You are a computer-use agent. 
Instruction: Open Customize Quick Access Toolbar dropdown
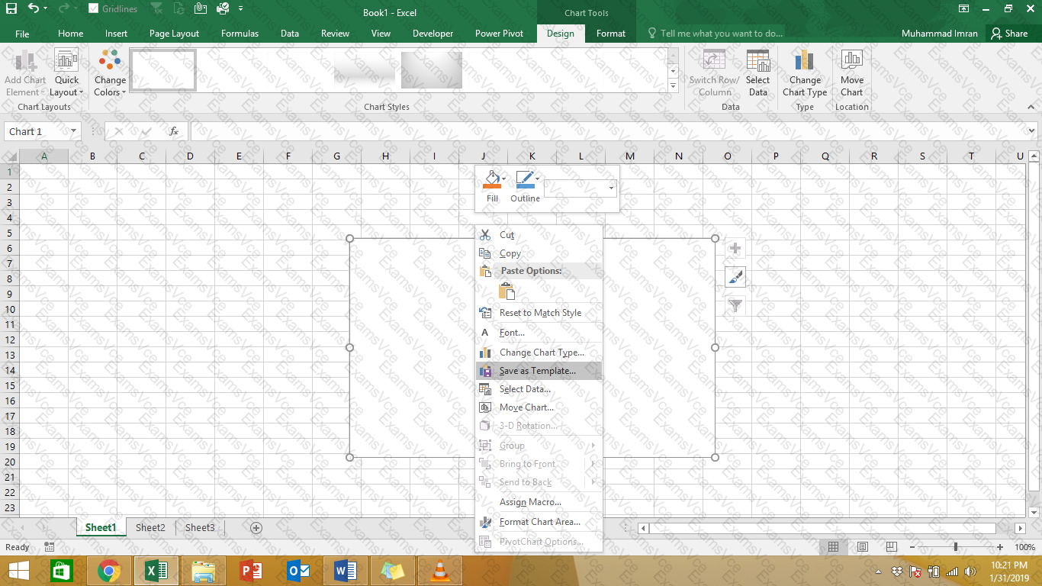[241, 9]
